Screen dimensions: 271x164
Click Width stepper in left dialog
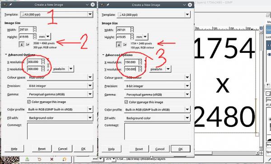(35, 29)
